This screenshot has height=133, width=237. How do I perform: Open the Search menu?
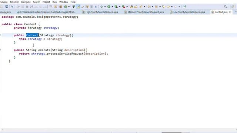[x=37, y=2]
